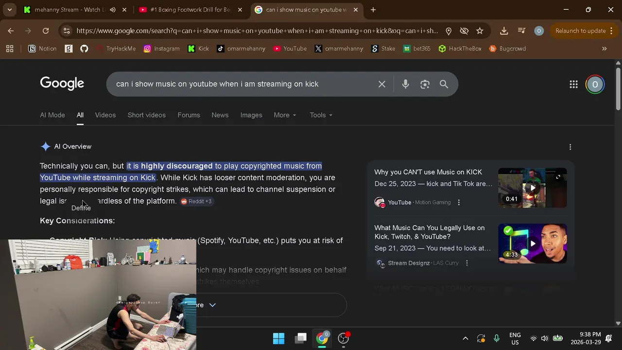The image size is (622, 350).
Task: Open the tab search dropdown arrow
Action: [x=10, y=10]
